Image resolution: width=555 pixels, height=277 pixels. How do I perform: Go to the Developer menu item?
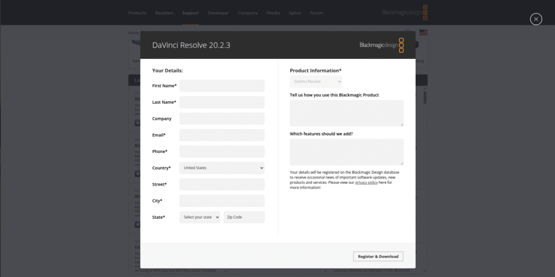coord(218,13)
